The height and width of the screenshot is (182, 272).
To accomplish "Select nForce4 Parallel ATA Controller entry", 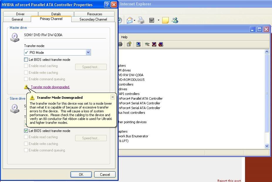I will (x=141, y=98).
